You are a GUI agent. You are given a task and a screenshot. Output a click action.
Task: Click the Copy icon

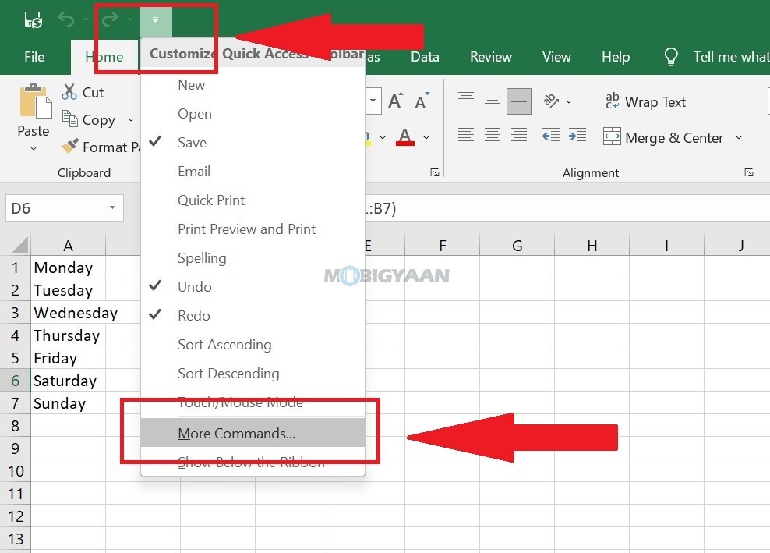point(70,119)
